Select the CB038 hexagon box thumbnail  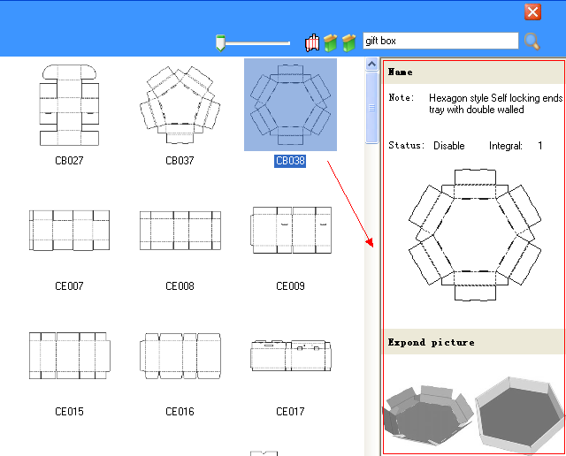click(290, 104)
